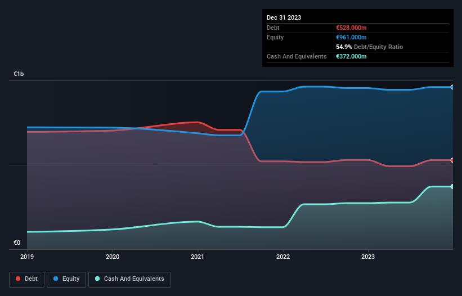
Task: Click the €961.000m equity value
Action: (351, 37)
